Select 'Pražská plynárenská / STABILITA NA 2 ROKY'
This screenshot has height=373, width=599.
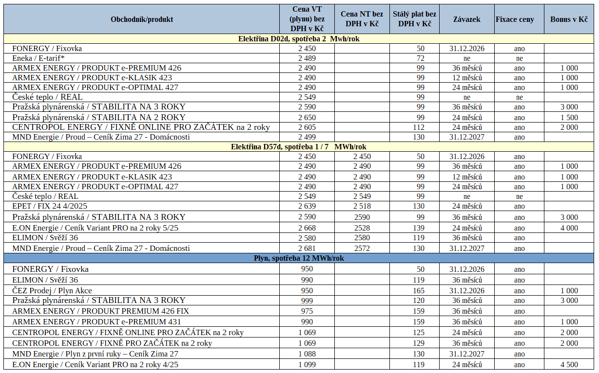tap(99, 117)
